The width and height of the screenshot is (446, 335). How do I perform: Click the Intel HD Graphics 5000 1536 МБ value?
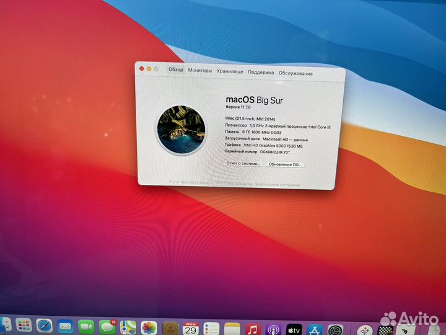(273, 146)
